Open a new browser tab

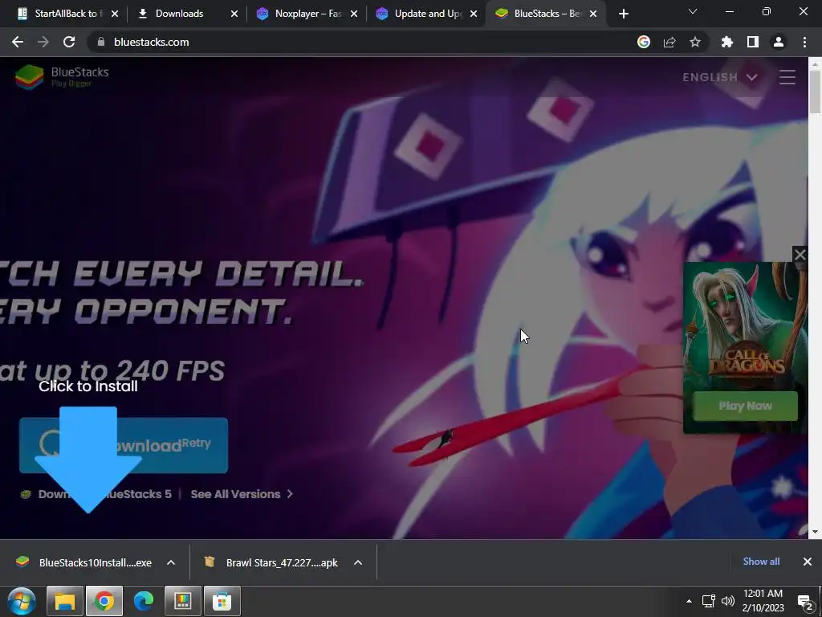click(623, 14)
